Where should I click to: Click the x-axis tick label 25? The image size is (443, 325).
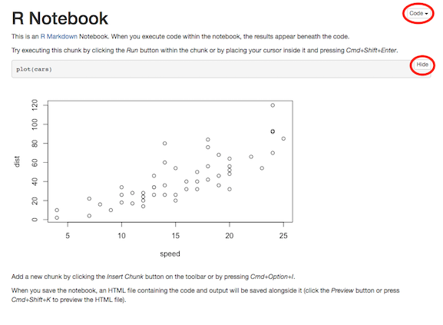[283, 236]
